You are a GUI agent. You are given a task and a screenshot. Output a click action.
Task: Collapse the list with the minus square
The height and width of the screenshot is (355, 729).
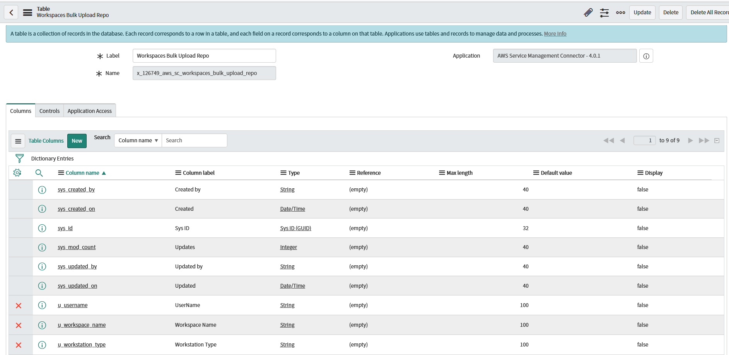717,140
